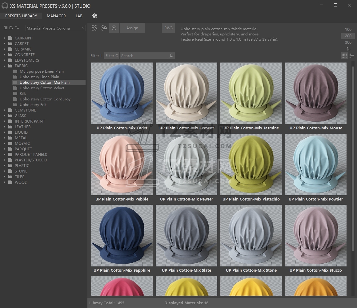Select the MOSAIC folder
Image resolution: width=357 pixels, height=308 pixels.
pos(22,143)
